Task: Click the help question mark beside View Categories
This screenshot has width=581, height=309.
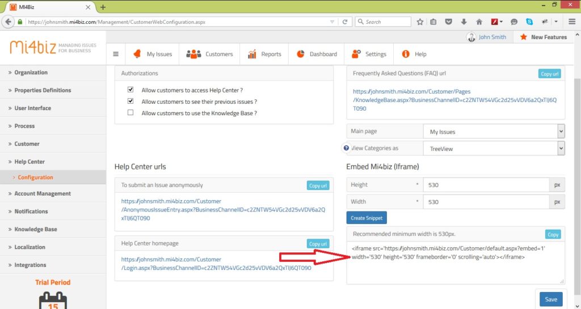Action: [x=346, y=148]
